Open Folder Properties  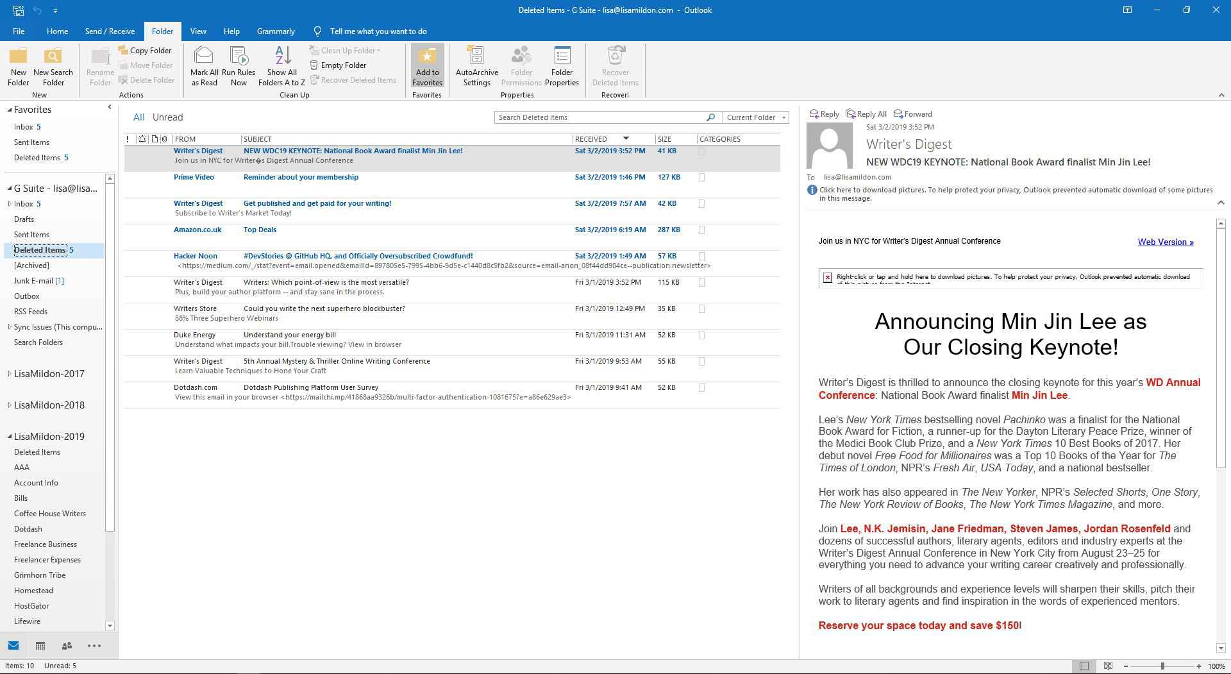(x=562, y=66)
